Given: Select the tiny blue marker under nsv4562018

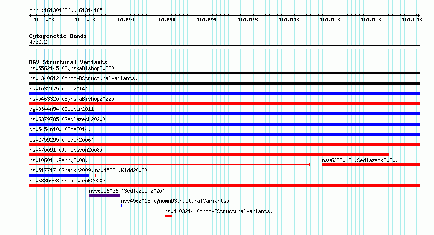Looking at the screenshot, I should 122,206.
